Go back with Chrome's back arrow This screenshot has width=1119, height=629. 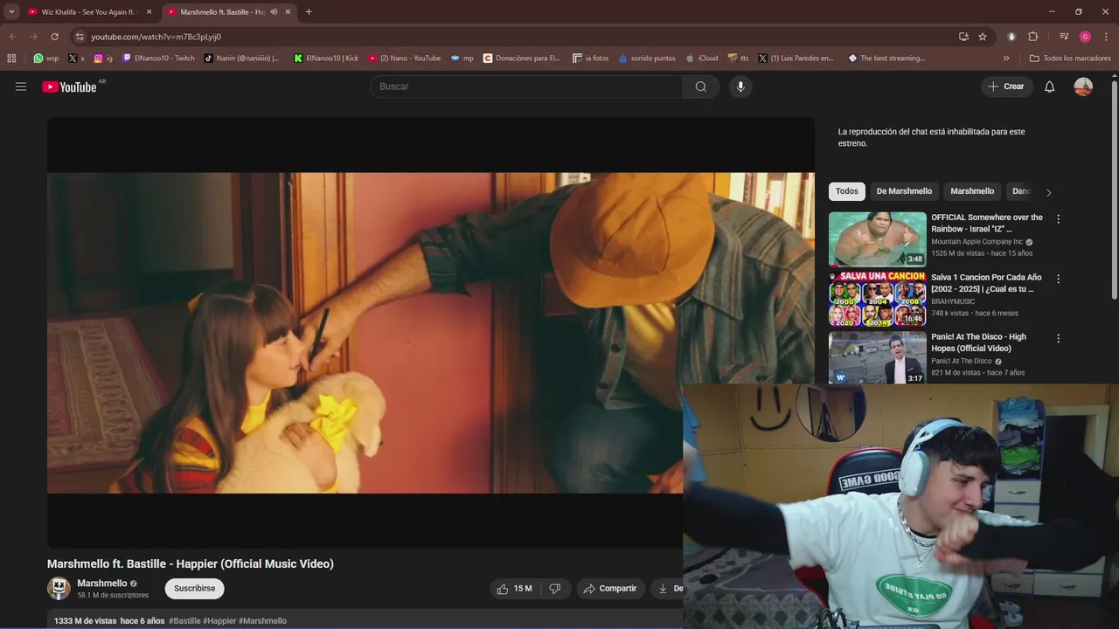(x=12, y=37)
